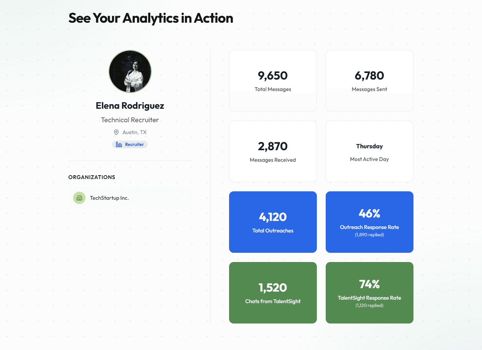
Task: Click the Technical Recruiter job title
Action: point(130,120)
